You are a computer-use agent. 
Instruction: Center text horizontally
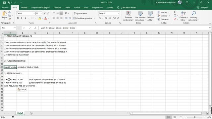[x=58, y=18]
